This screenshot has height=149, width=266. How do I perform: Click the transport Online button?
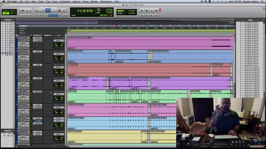point(142,10)
